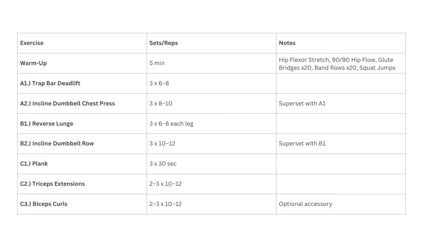Click A2.) Incline Dumbbell Chest Press
Viewport: 423px width, 238px height.
67,103
